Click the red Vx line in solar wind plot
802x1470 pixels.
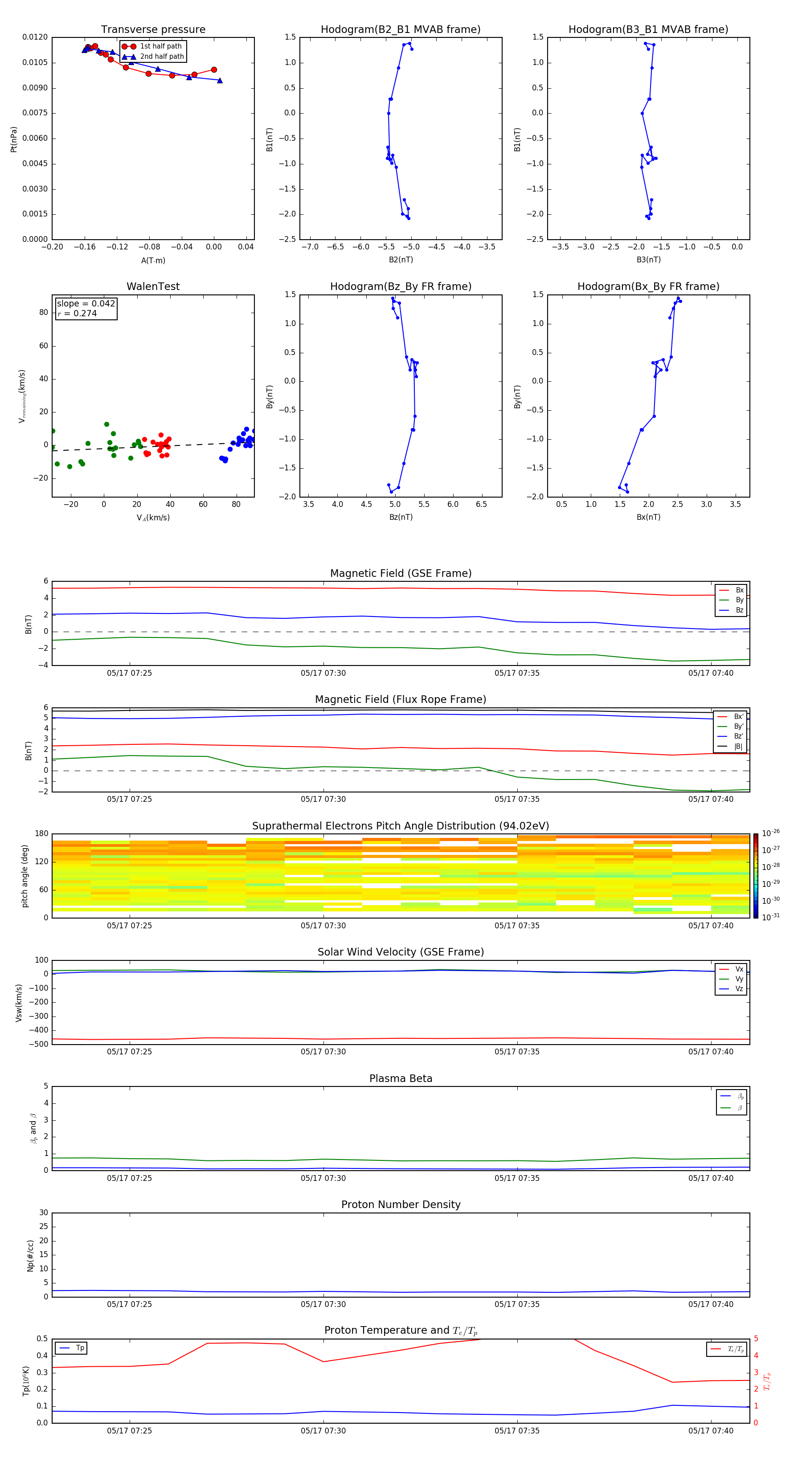401,1039
